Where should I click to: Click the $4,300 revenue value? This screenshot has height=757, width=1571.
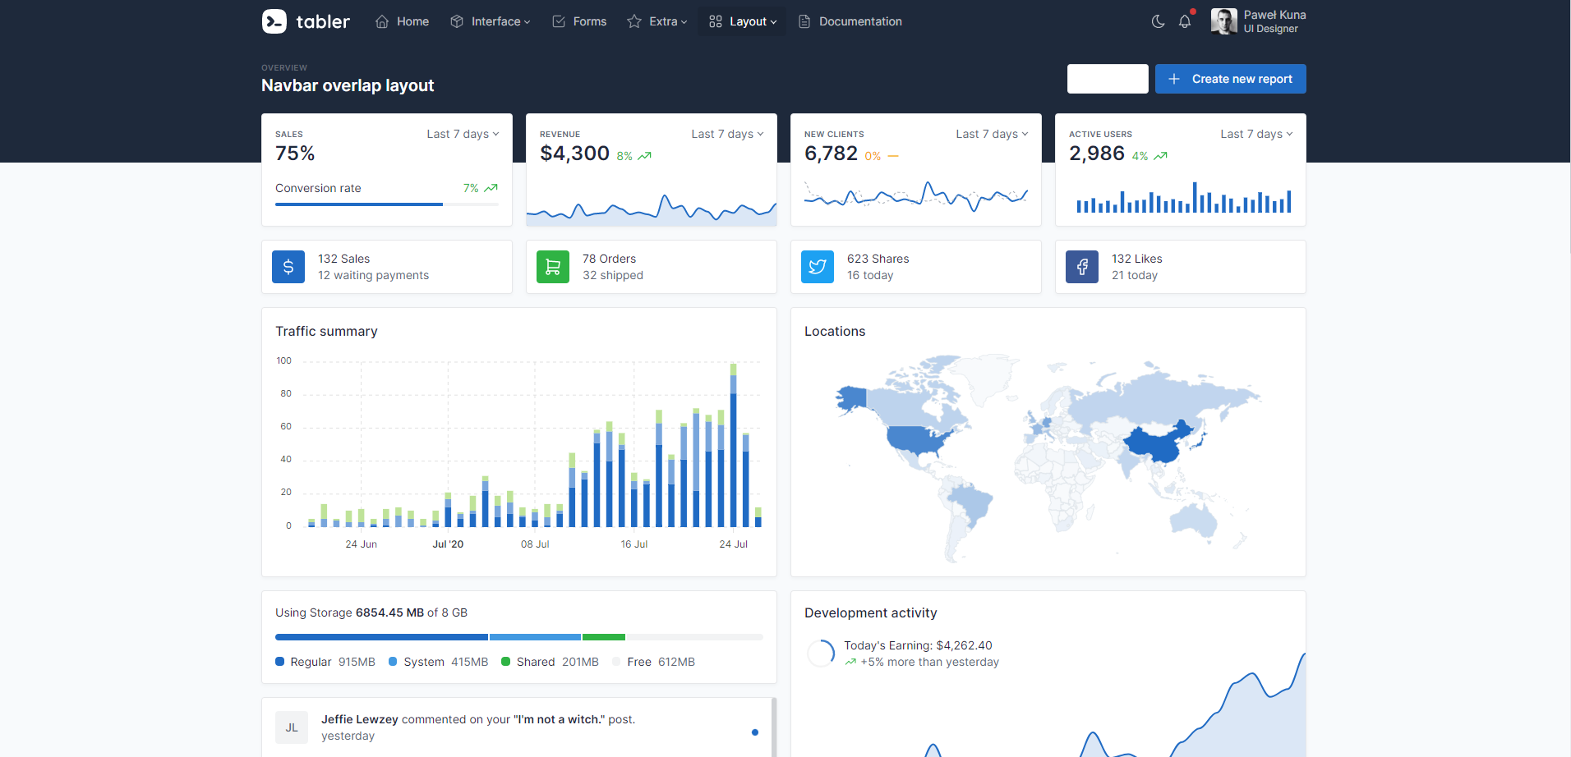(x=575, y=154)
